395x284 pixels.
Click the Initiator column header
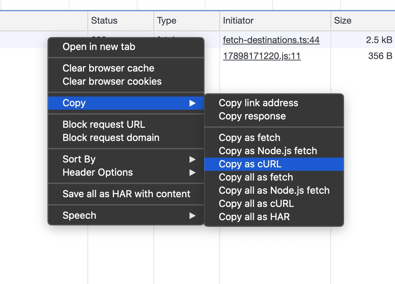point(238,21)
